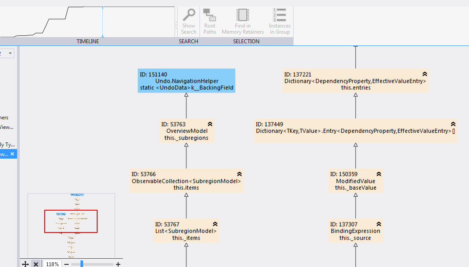Screen dimensions: 469x267
Task: Open Instances in Group list
Action: click(280, 21)
